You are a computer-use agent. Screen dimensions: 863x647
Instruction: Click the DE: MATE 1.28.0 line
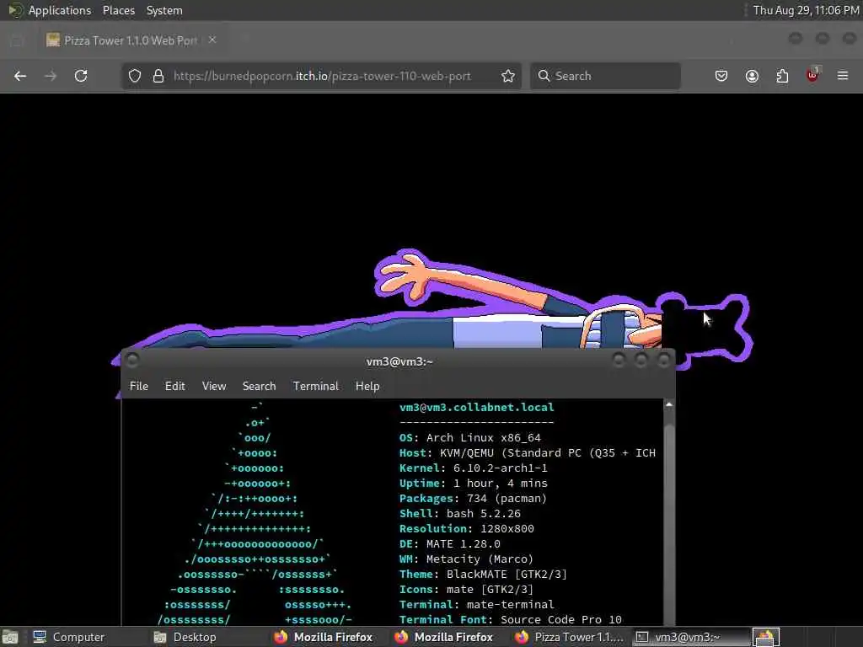pos(450,544)
